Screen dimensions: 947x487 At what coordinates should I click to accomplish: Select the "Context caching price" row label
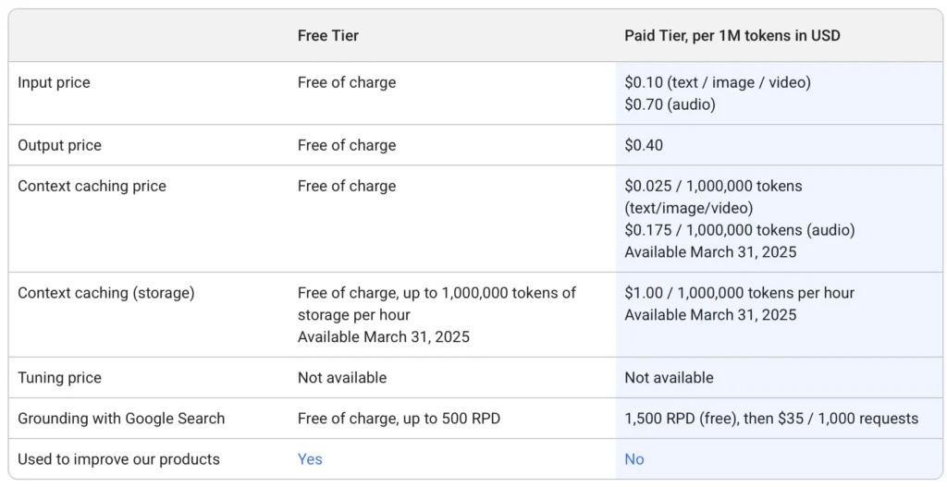pyautogui.click(x=92, y=186)
